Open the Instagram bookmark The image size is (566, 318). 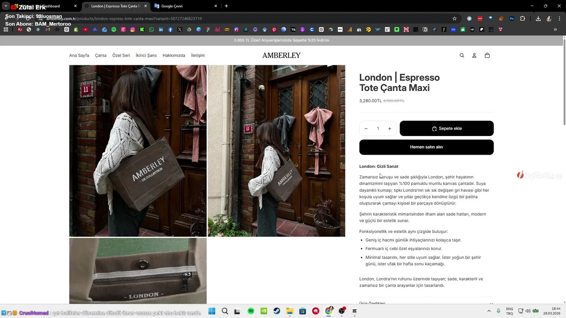click(133, 30)
